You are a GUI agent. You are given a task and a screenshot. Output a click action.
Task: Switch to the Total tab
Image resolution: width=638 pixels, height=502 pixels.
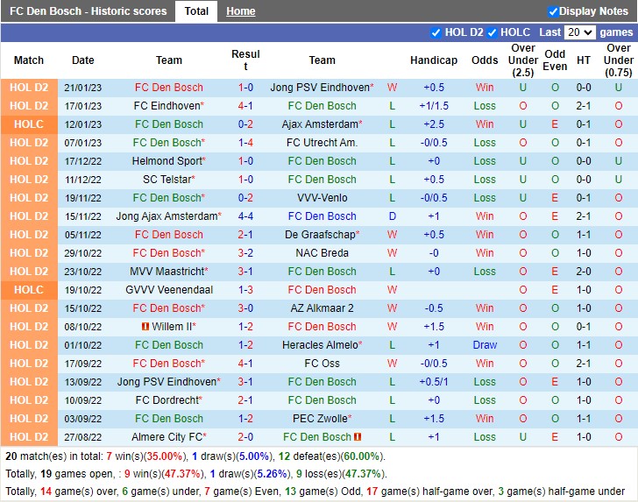point(196,11)
